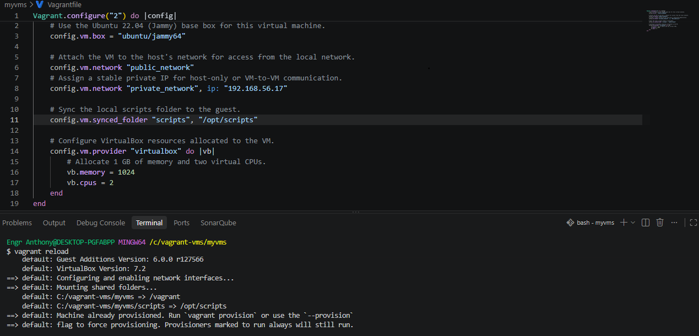Click the Guest Additions Version line in terminal
This screenshot has width=699, height=336.
(112, 259)
